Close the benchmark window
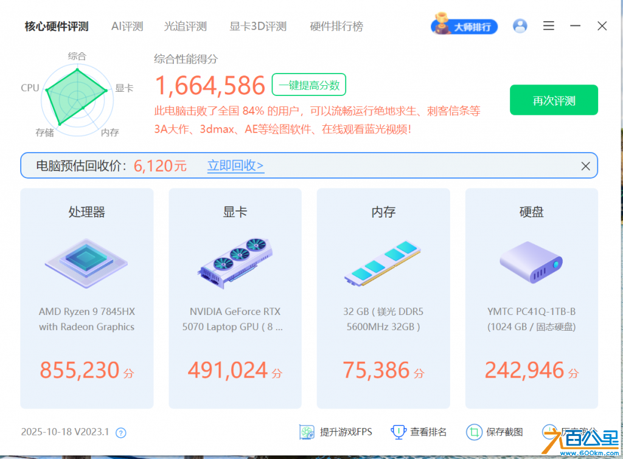Viewport: 623px width, 459px height. (x=602, y=26)
